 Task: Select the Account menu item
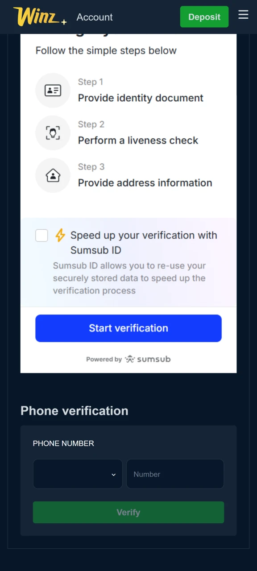94,17
